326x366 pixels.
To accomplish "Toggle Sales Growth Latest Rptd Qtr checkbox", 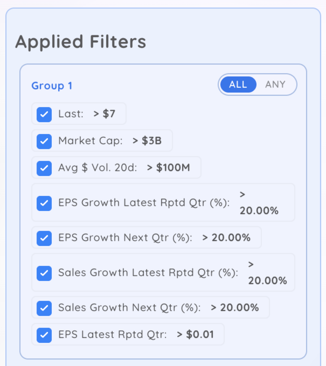I will coord(44,273).
